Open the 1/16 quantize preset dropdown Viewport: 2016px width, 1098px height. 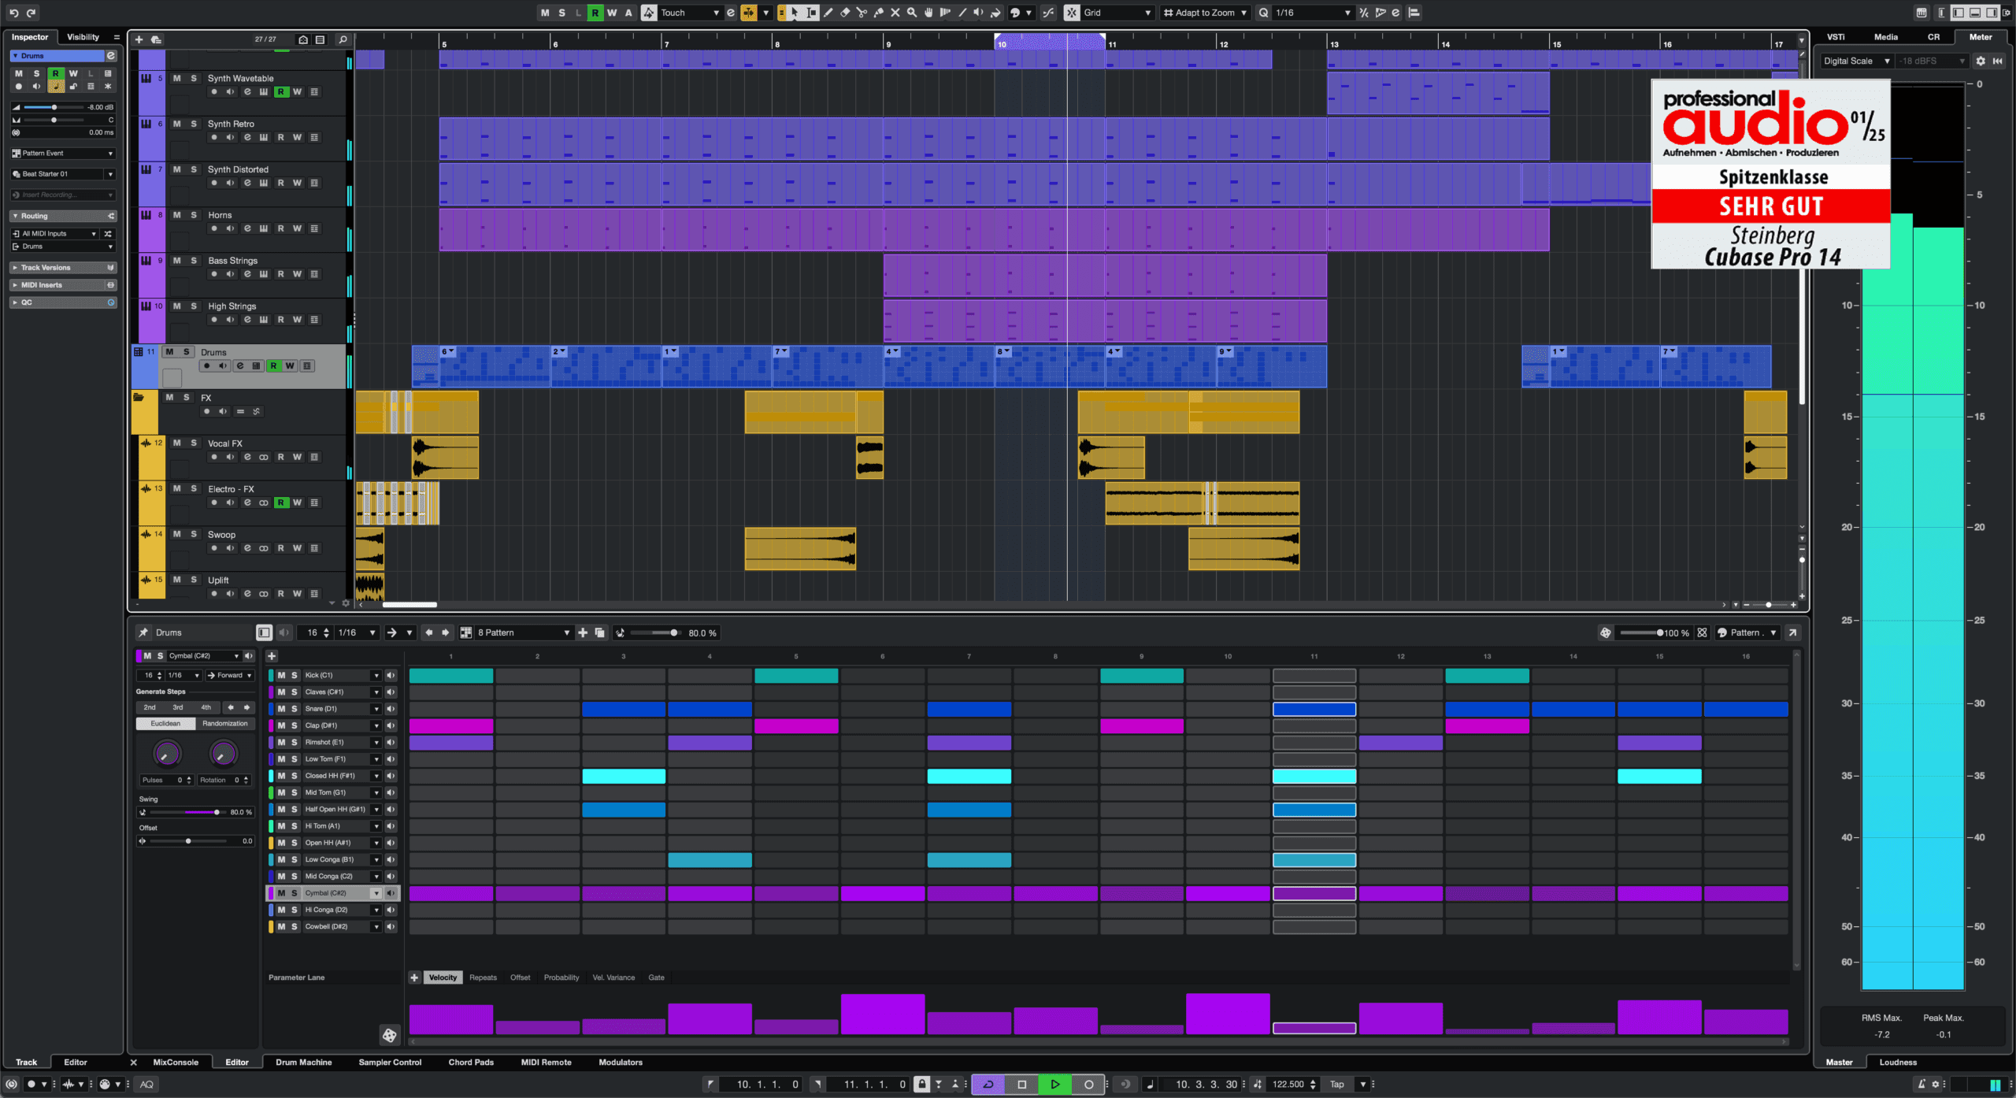coord(1313,13)
